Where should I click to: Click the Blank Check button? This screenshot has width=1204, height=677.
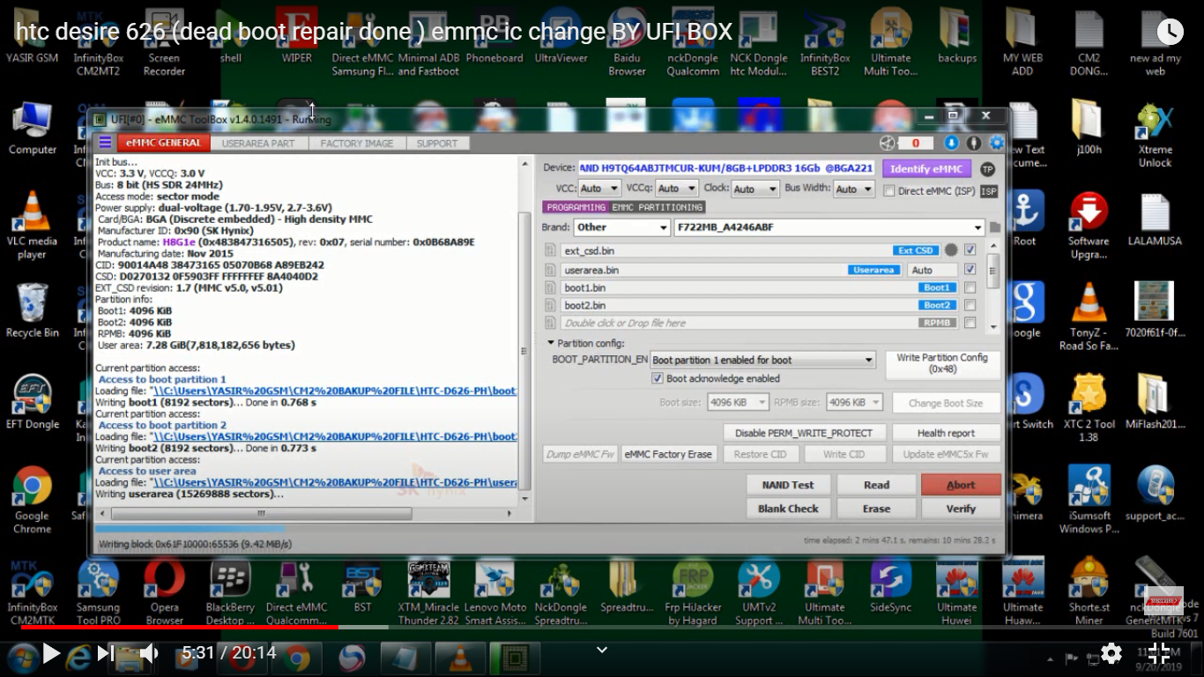[788, 509]
